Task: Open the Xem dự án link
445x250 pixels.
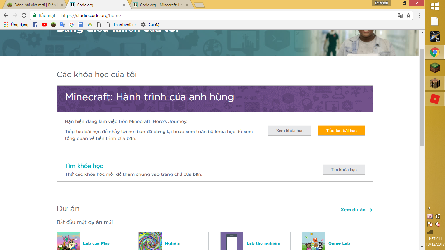Action: point(353,210)
